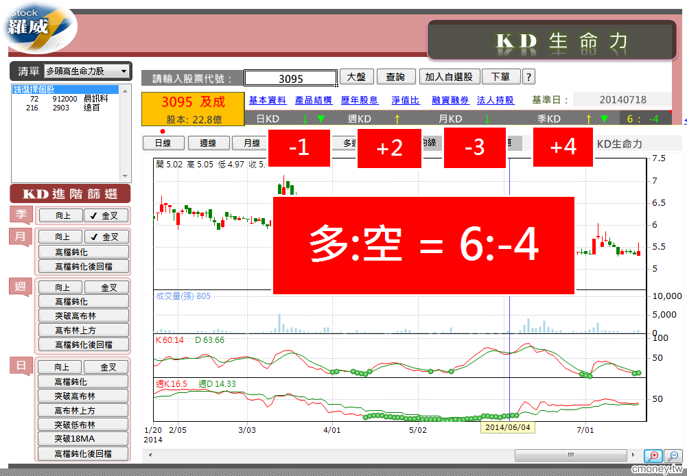Viewport: 687px width, 476px height.
Task: Zoom out the chart with magnifier minus icon
Action: 673,456
